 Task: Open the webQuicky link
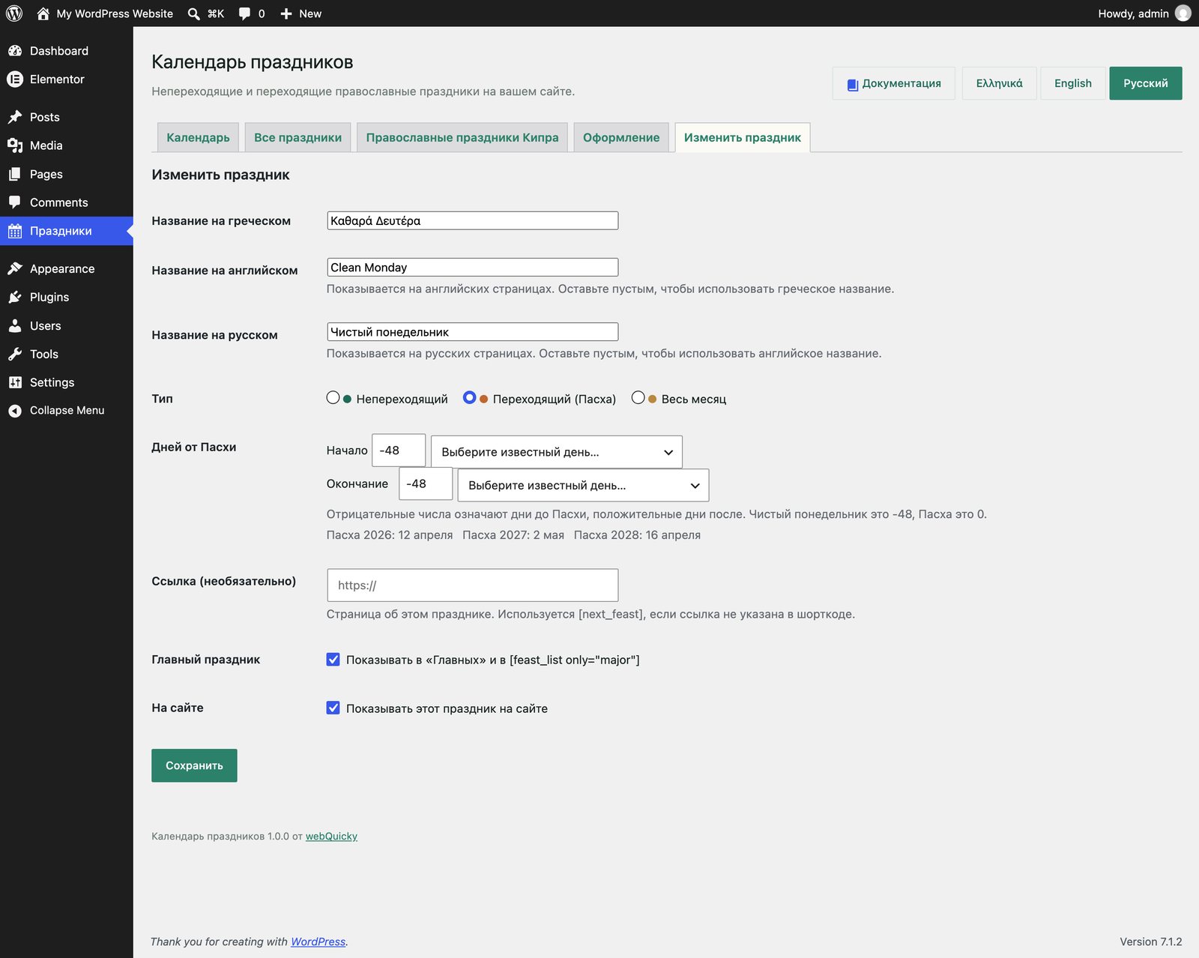tap(331, 837)
